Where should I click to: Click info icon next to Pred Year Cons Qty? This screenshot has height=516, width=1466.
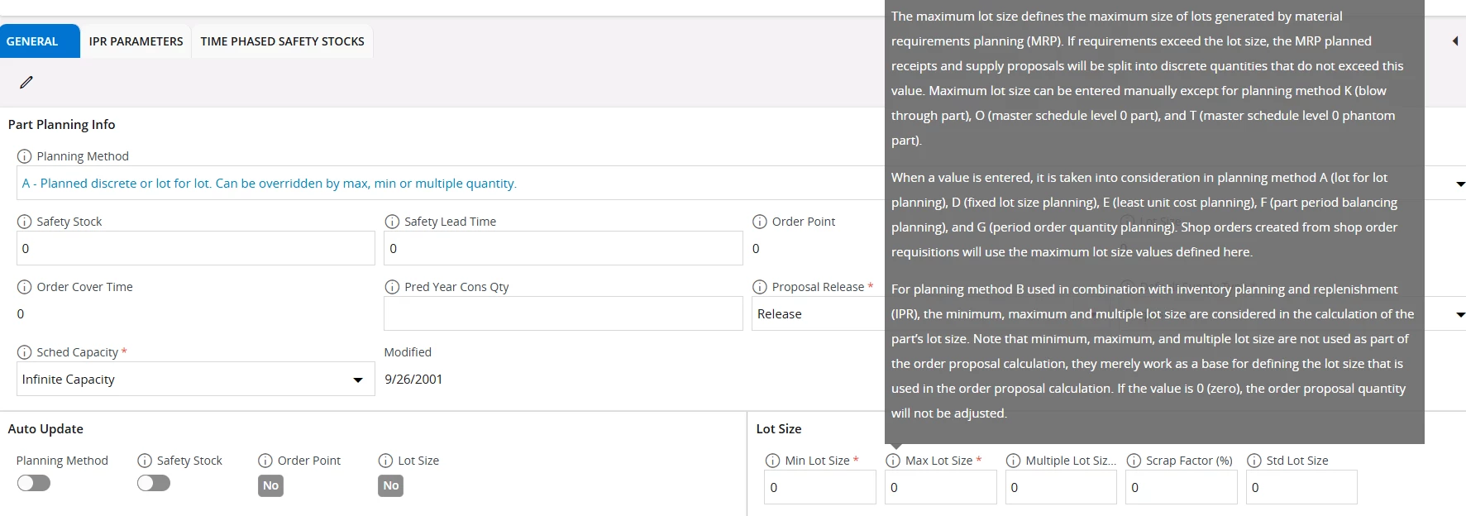click(392, 287)
